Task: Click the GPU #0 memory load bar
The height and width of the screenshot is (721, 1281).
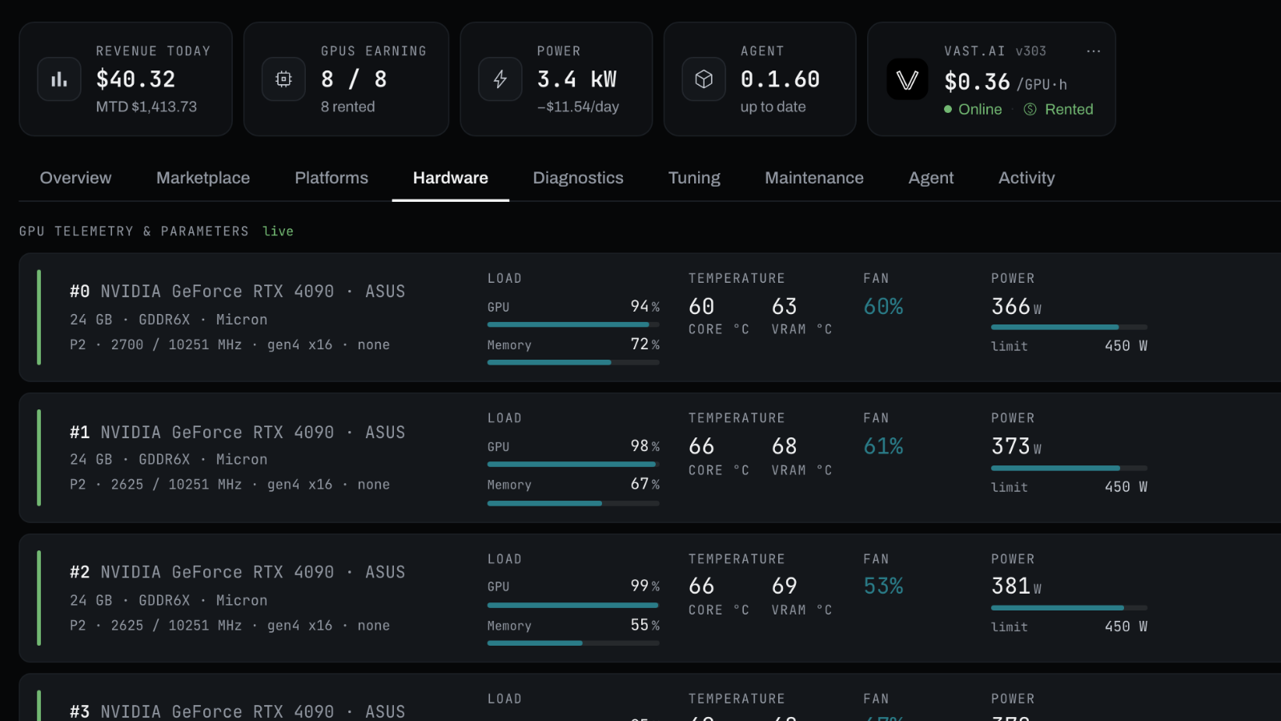Action: click(x=573, y=363)
